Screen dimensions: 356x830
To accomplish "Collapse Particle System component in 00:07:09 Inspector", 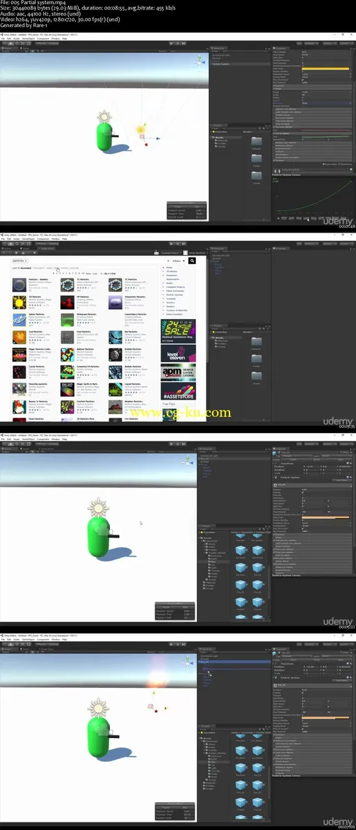I will click(273, 678).
